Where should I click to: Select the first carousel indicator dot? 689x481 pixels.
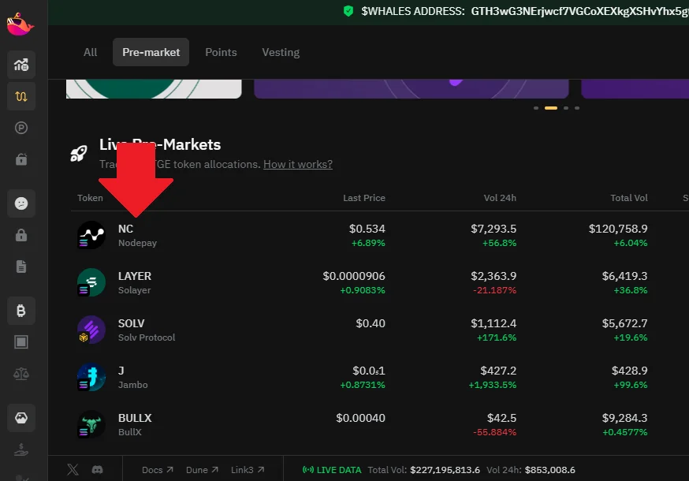(x=535, y=108)
